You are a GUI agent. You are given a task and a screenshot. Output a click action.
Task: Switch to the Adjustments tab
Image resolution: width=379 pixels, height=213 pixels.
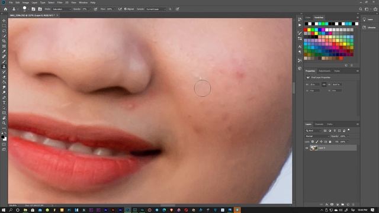pos(325,71)
